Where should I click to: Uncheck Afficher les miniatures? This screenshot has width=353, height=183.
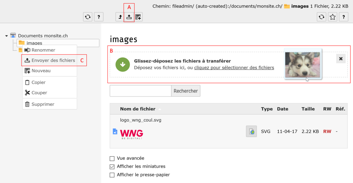(x=112, y=167)
